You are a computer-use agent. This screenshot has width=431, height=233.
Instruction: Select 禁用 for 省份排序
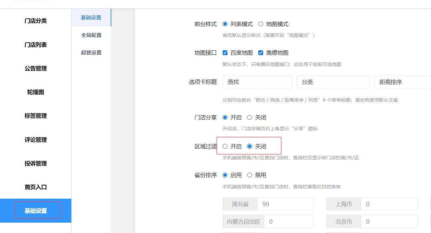pos(250,175)
